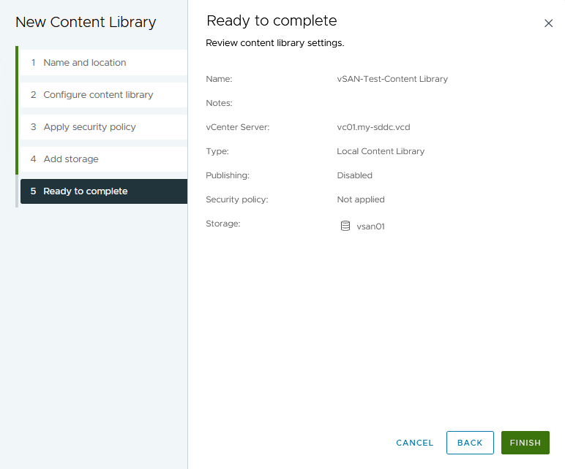Return to the Add storage step
The image size is (565, 469).
[x=70, y=159]
